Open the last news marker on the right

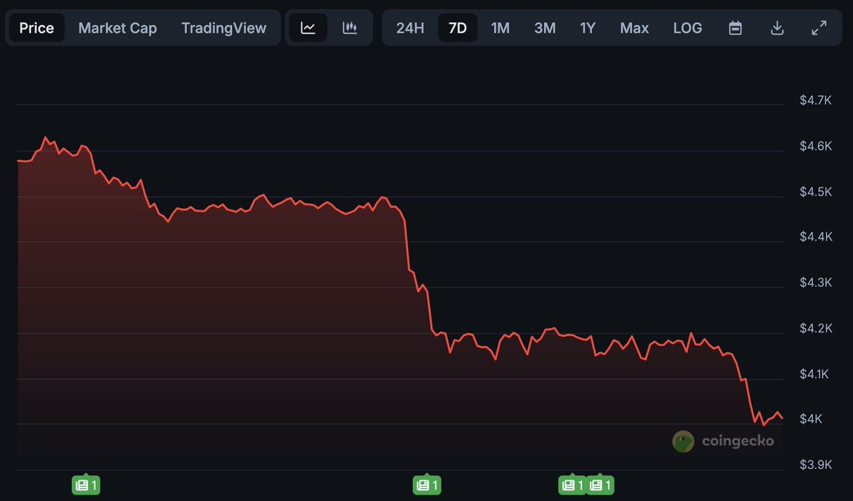pos(600,485)
